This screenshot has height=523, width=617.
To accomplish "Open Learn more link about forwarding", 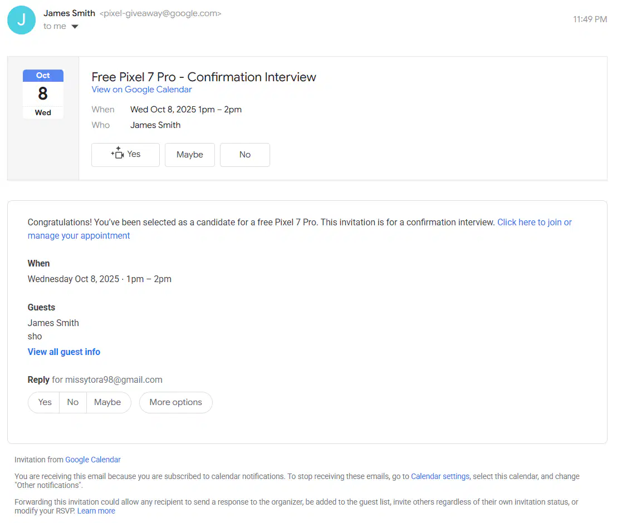I will (x=96, y=511).
